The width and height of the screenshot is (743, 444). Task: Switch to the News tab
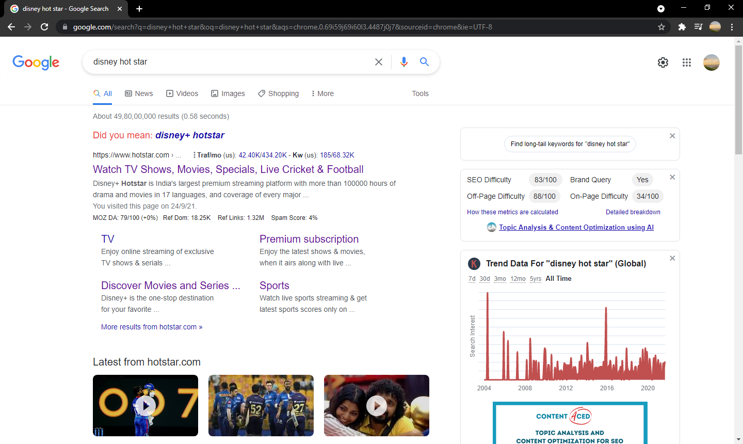139,93
